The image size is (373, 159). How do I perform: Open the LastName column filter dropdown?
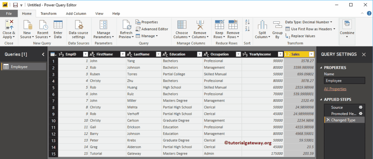tap(158, 55)
